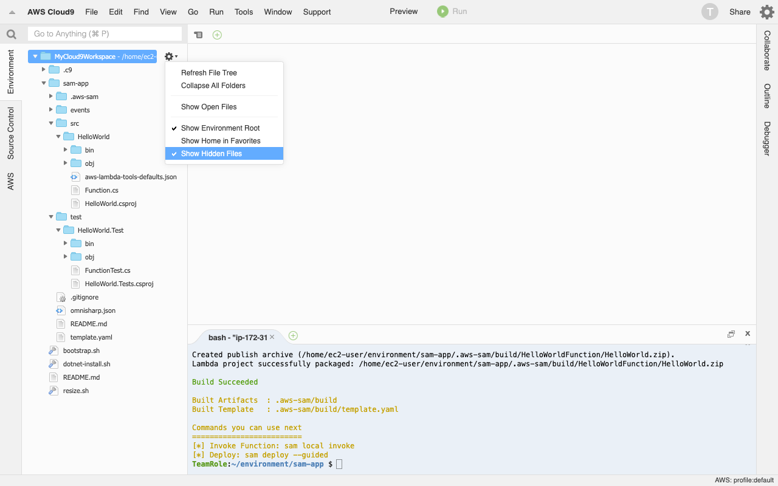The image size is (778, 486).
Task: Click the resize.sh script icon
Action: point(53,391)
